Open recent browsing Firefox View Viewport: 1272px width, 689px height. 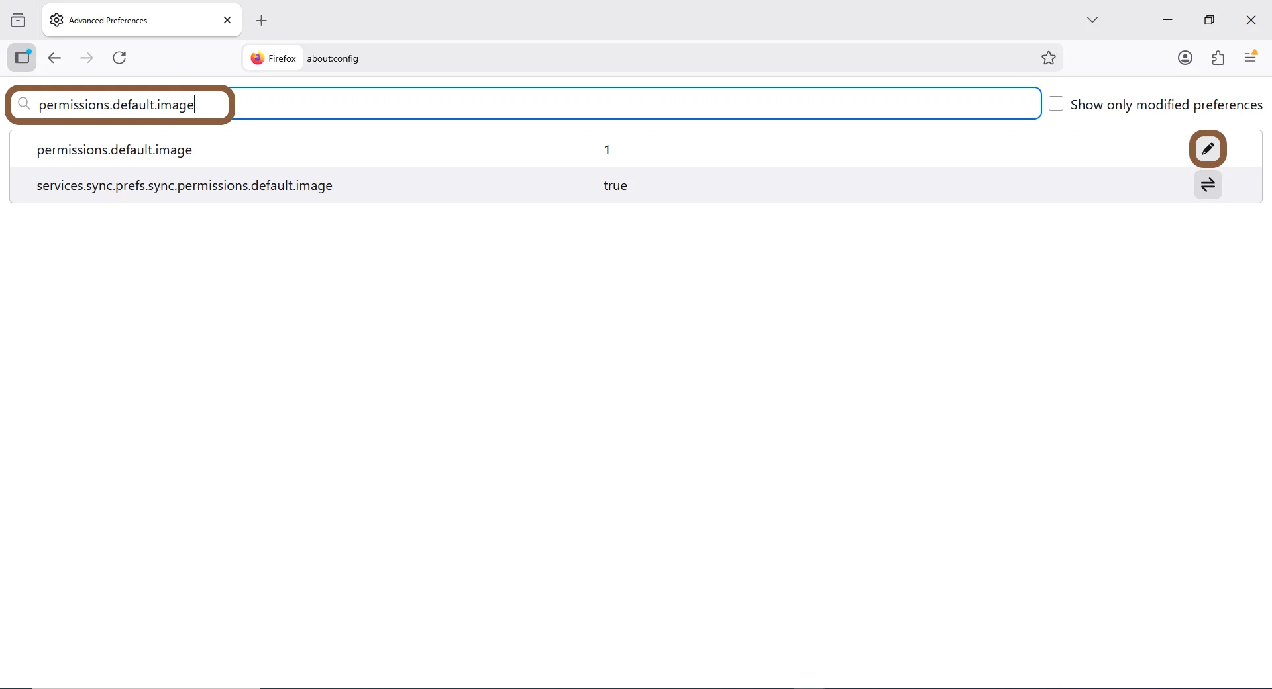[x=19, y=21]
